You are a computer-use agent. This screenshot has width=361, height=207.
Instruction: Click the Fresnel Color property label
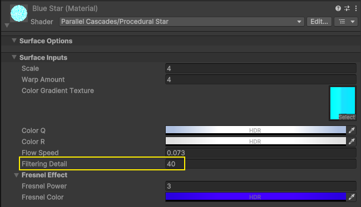point(43,197)
